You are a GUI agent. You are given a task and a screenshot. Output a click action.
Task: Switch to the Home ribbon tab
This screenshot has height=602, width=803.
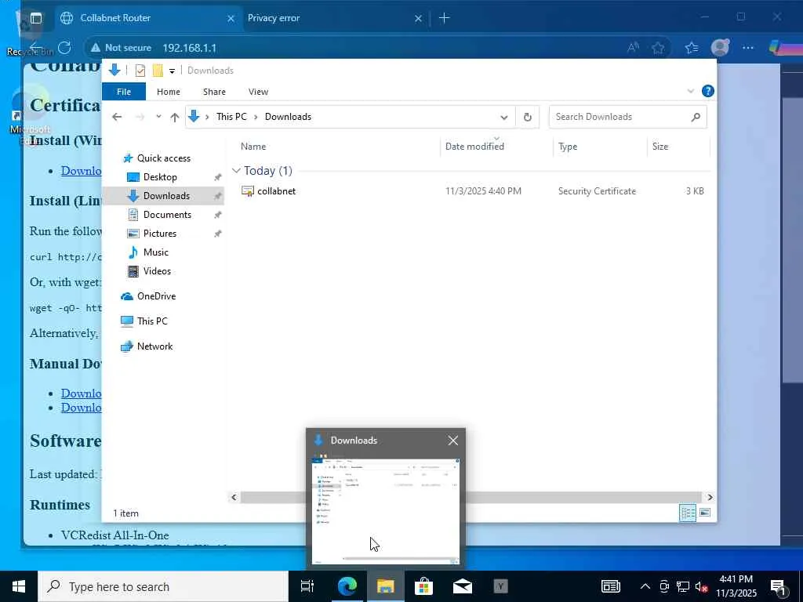(169, 92)
